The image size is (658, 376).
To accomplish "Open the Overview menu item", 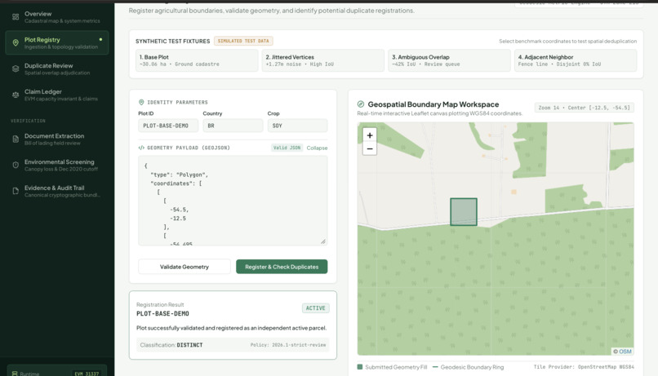I will (57, 17).
